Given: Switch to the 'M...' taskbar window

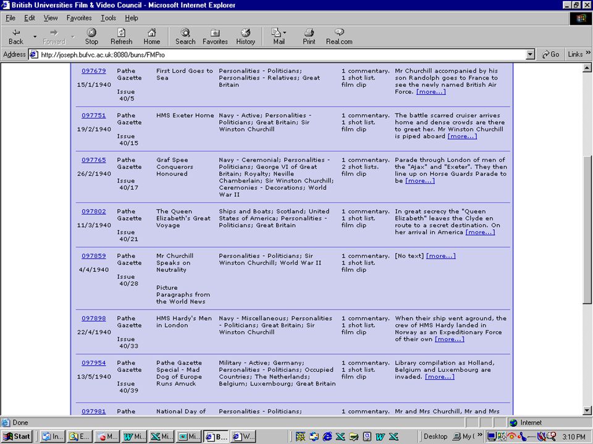Looking at the screenshot, I should pos(107,437).
